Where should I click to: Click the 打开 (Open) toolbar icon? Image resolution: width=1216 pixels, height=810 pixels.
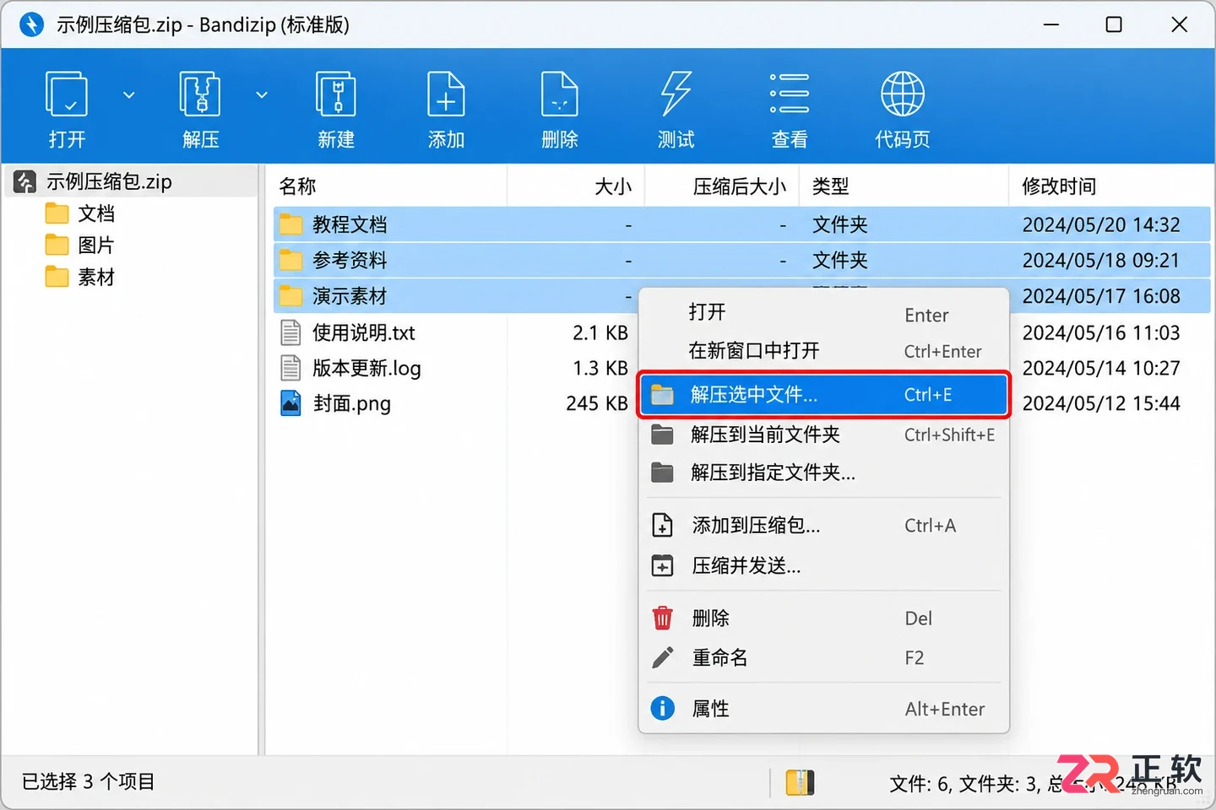pos(67,94)
